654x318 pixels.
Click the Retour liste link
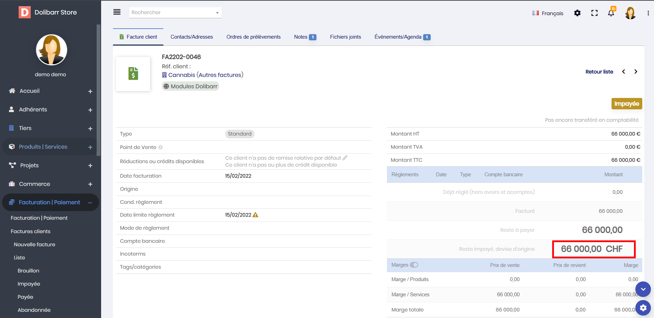coord(599,72)
